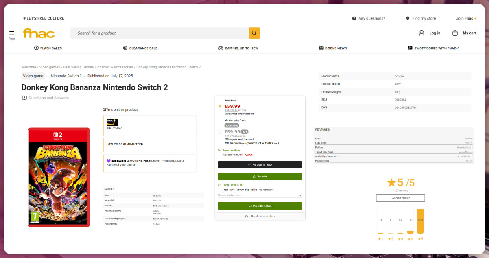Open the My cart bag icon
The image size is (489, 258).
[x=455, y=33]
